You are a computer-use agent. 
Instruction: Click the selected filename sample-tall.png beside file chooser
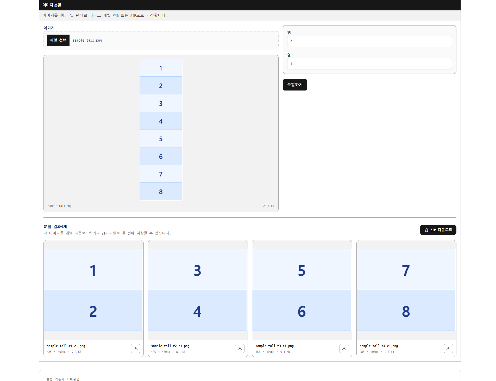87,40
